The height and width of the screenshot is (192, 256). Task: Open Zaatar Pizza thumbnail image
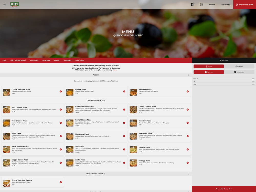pos(70,163)
